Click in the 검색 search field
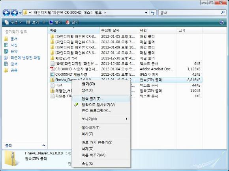The image size is (229, 171). [190, 13]
